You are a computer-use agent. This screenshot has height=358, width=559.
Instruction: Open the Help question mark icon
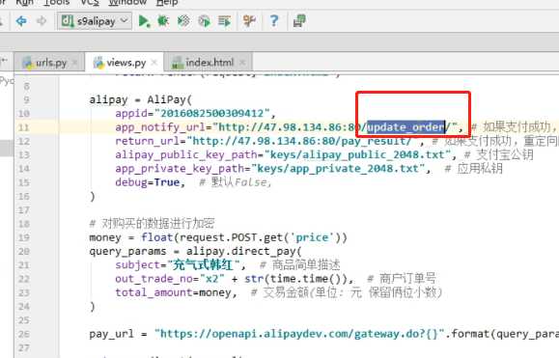coord(274,20)
